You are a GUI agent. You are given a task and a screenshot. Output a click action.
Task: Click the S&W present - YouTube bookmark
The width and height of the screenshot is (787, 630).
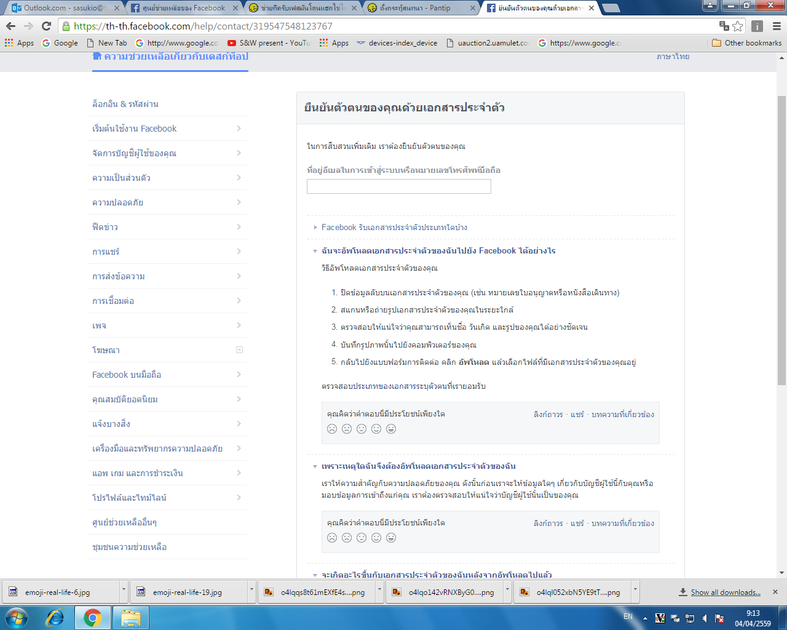tap(269, 43)
